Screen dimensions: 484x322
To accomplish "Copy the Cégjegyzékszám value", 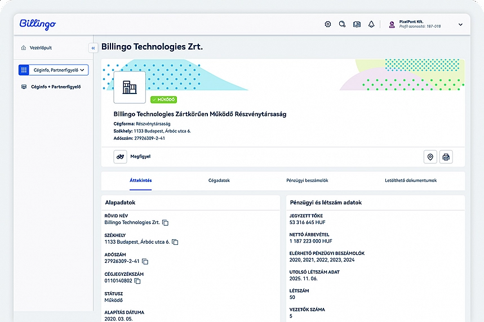I will click(x=137, y=281).
